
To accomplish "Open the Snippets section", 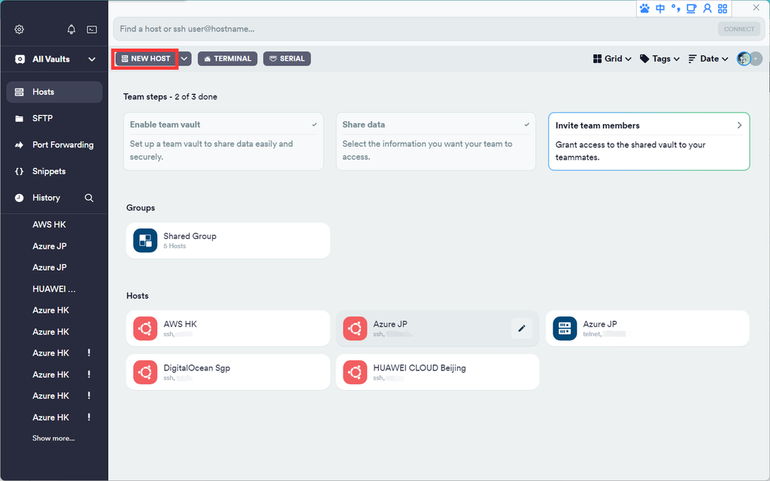I will pyautogui.click(x=54, y=171).
